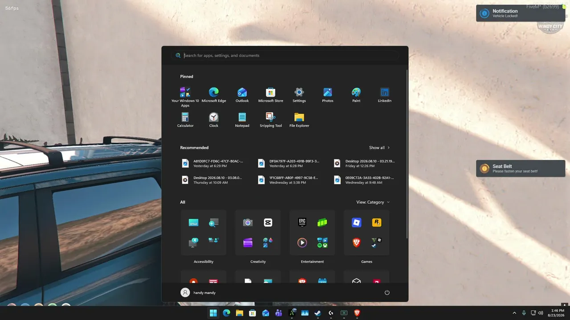Open the LinkedIn pinned app
The width and height of the screenshot is (570, 320).
tap(385, 95)
